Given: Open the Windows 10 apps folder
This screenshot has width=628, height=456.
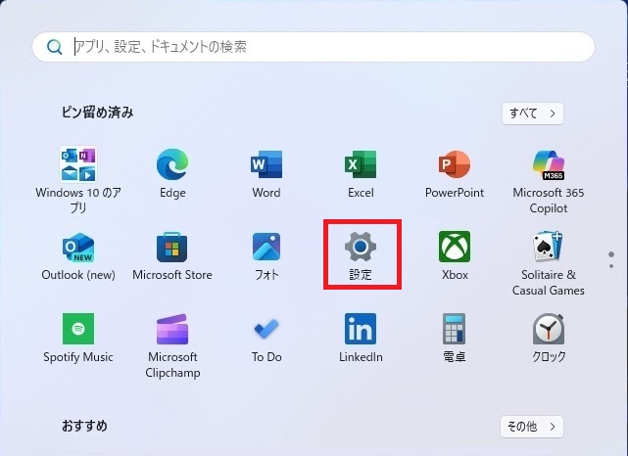Looking at the screenshot, I should point(78,164).
